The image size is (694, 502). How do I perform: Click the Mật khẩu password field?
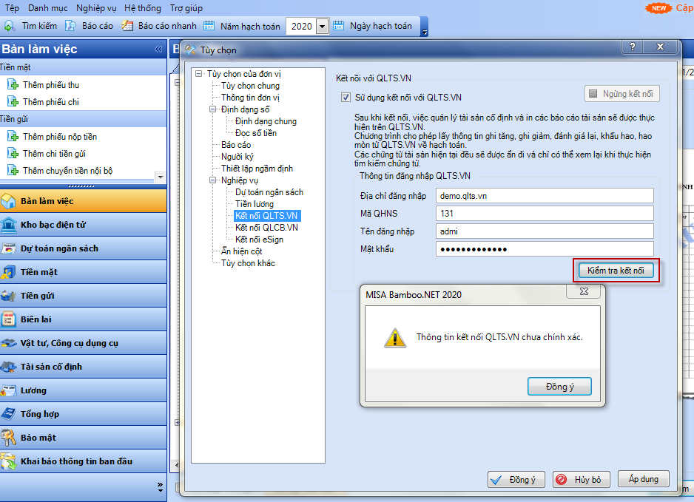tap(545, 249)
